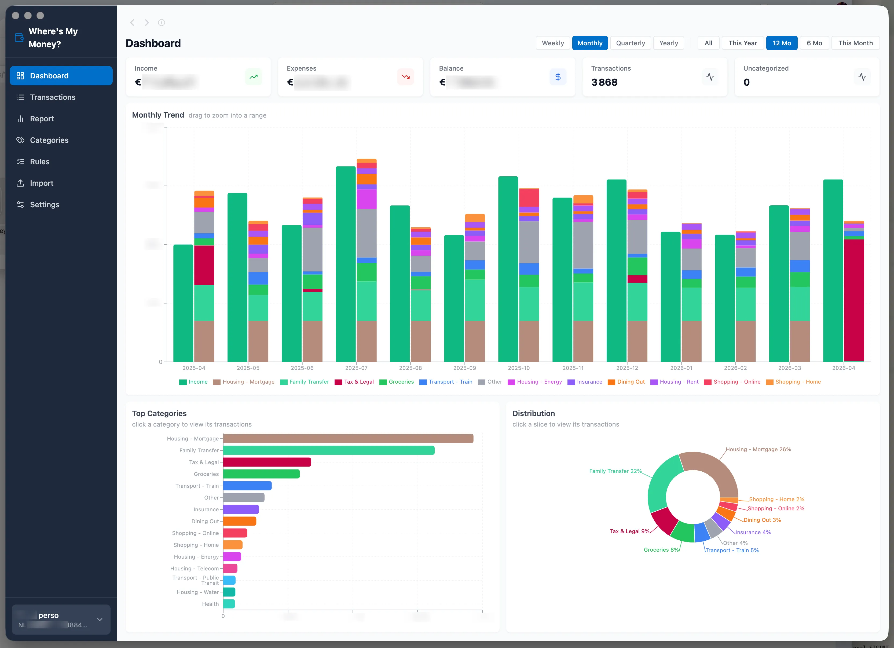This screenshot has width=894, height=648.
Task: Click the Housing - Mortgage bar in Top Categories
Action: tap(348, 439)
